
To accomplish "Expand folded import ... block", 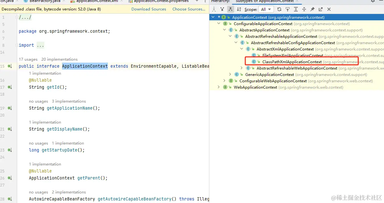I will [40, 45].
